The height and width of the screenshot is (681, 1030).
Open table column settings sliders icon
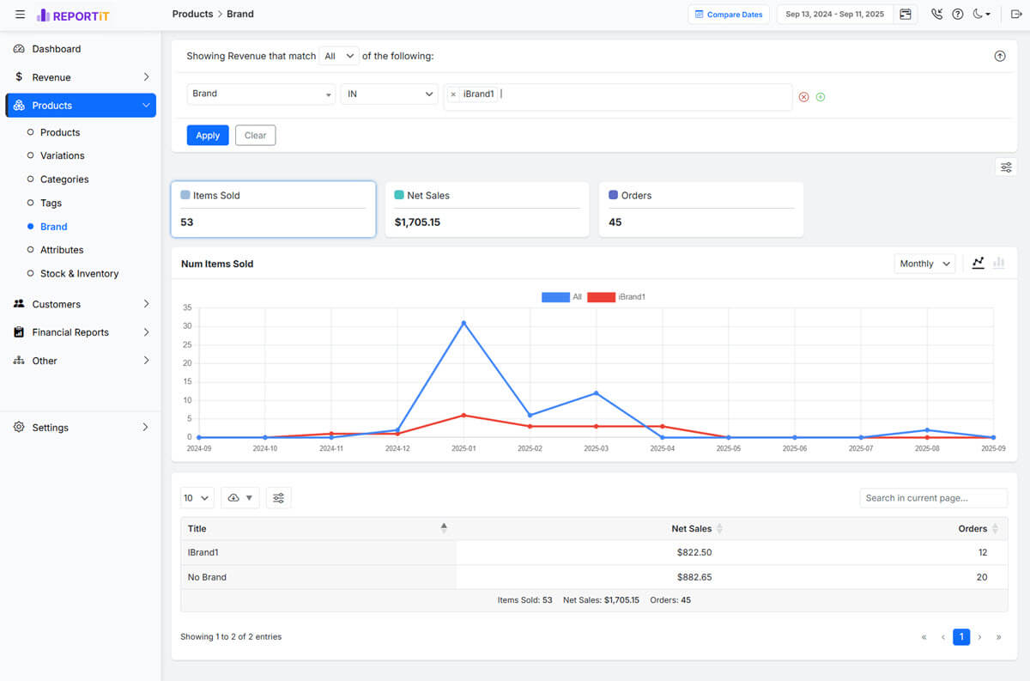pyautogui.click(x=278, y=498)
